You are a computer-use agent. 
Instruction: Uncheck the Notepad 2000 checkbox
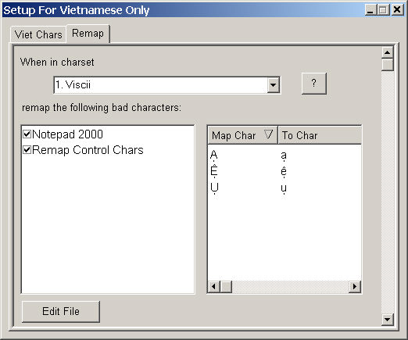27,134
